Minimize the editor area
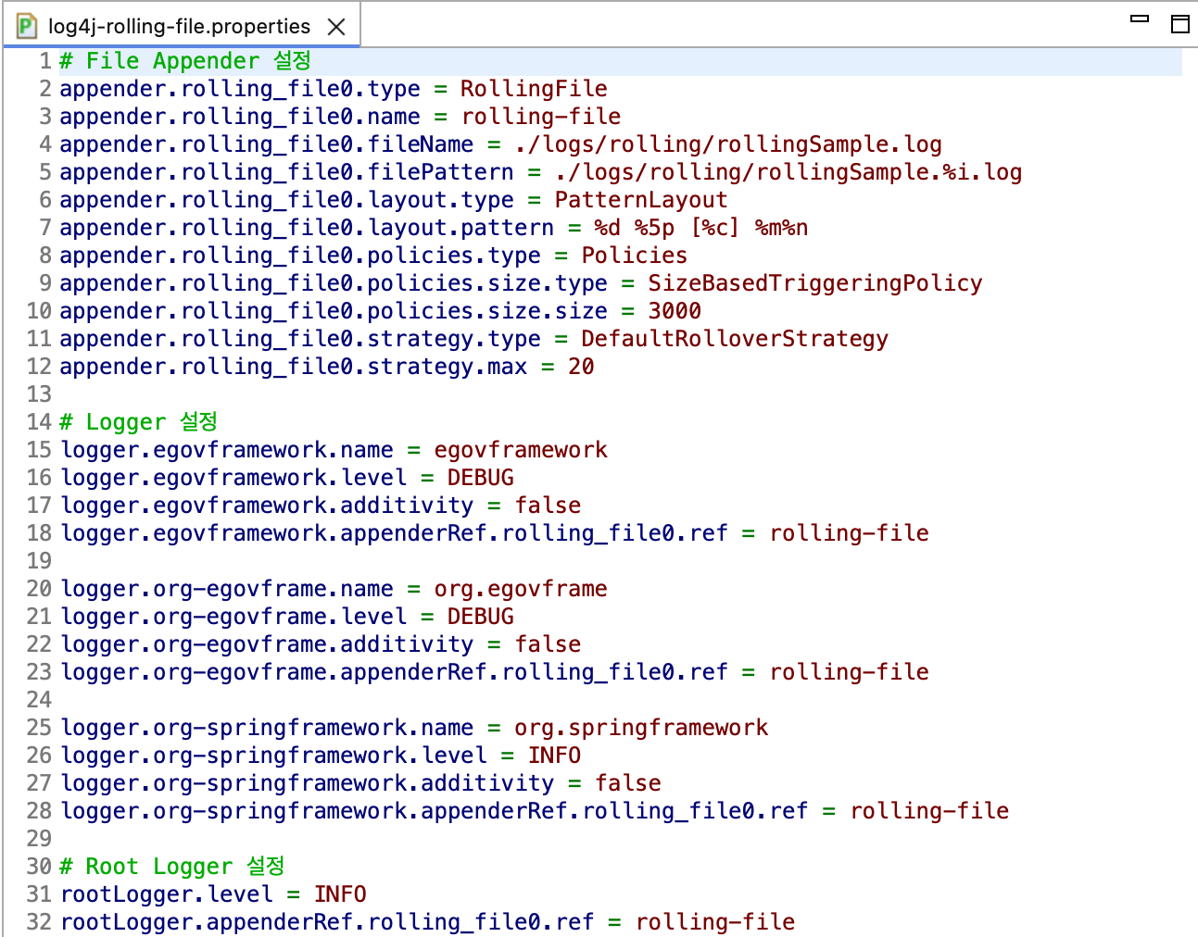Viewport: 1198px width, 937px height. (1140, 19)
